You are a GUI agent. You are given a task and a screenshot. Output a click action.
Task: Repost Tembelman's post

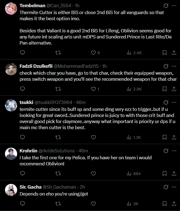58,53
